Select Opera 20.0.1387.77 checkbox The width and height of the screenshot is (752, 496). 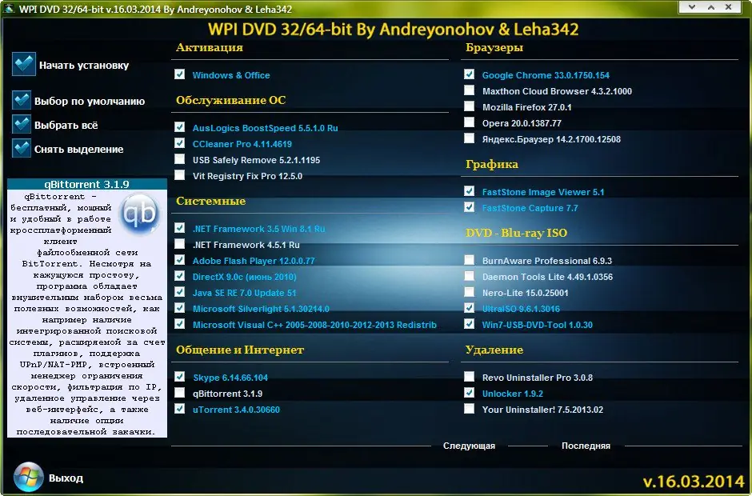470,122
